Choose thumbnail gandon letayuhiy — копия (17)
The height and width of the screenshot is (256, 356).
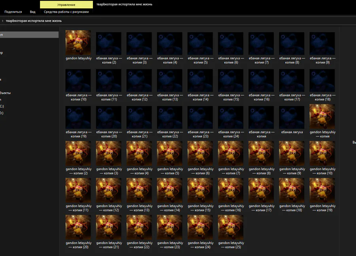[261, 190]
